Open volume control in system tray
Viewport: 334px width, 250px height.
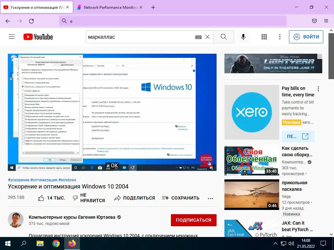pyautogui.click(x=291, y=243)
